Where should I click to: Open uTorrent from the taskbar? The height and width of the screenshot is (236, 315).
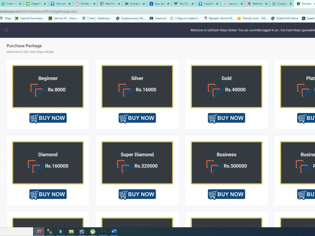click(93, 232)
